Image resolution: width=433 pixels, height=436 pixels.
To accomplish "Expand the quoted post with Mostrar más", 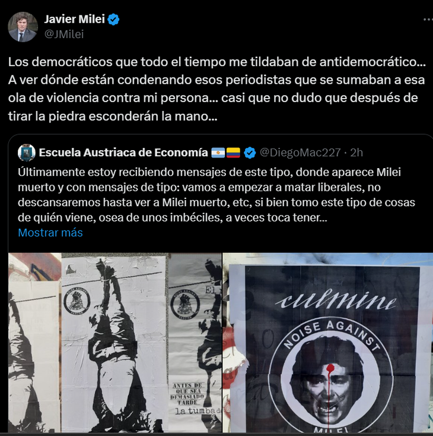I will [x=50, y=232].
